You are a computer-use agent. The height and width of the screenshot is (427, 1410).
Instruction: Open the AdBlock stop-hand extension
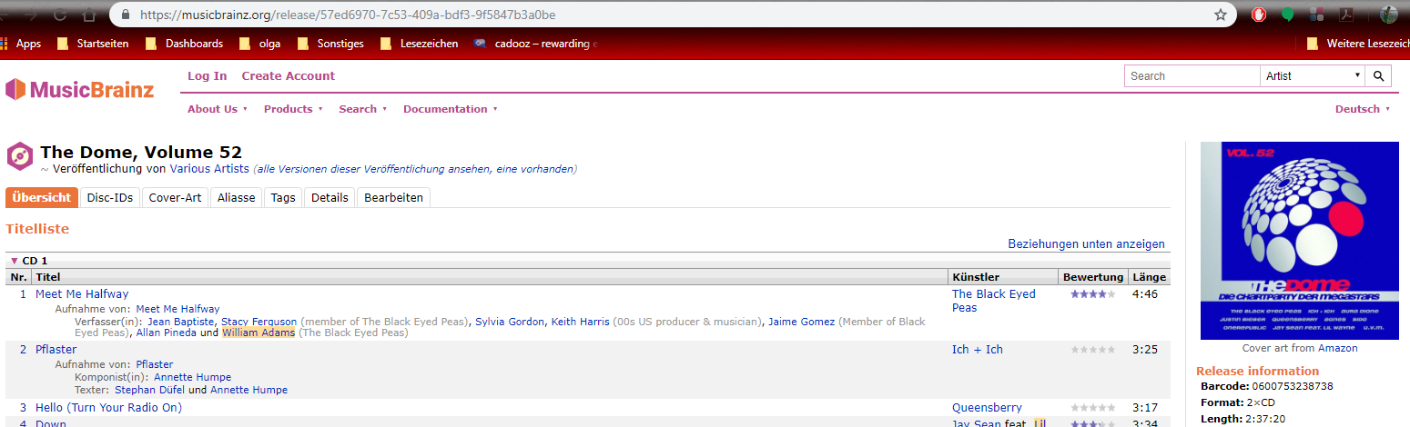coord(1259,15)
